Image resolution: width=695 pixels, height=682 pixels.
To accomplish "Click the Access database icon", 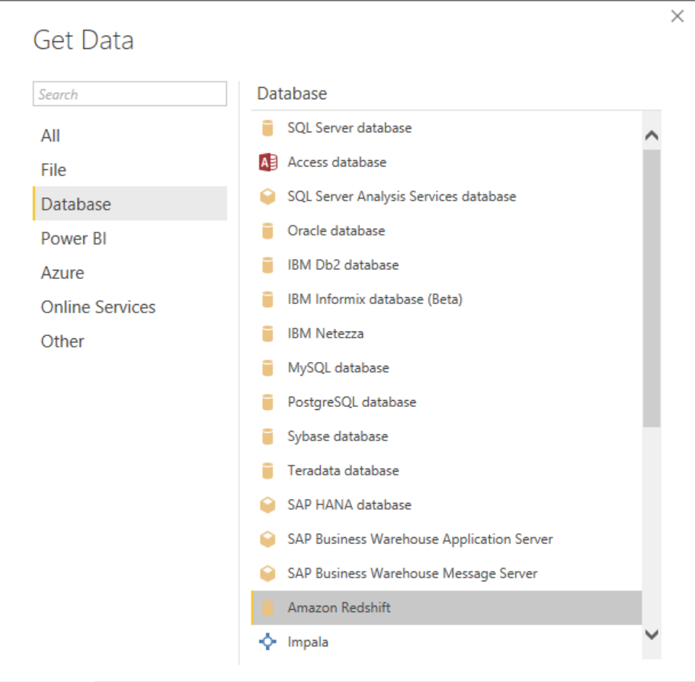I will click(267, 162).
